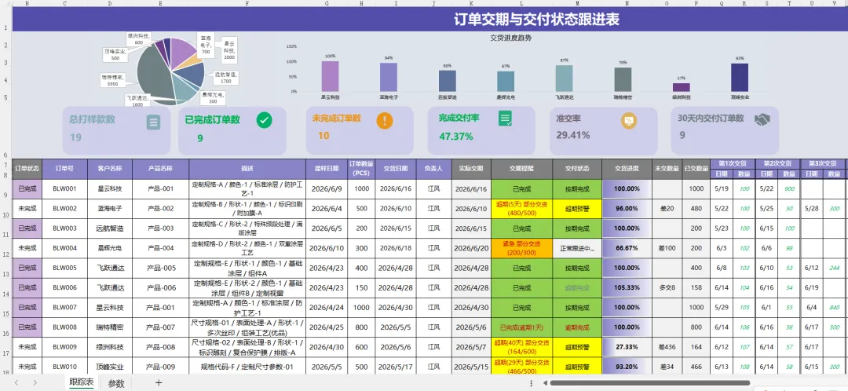Click the 交货进度趋势 chart title
This screenshot has height=391, width=848.
[x=510, y=38]
